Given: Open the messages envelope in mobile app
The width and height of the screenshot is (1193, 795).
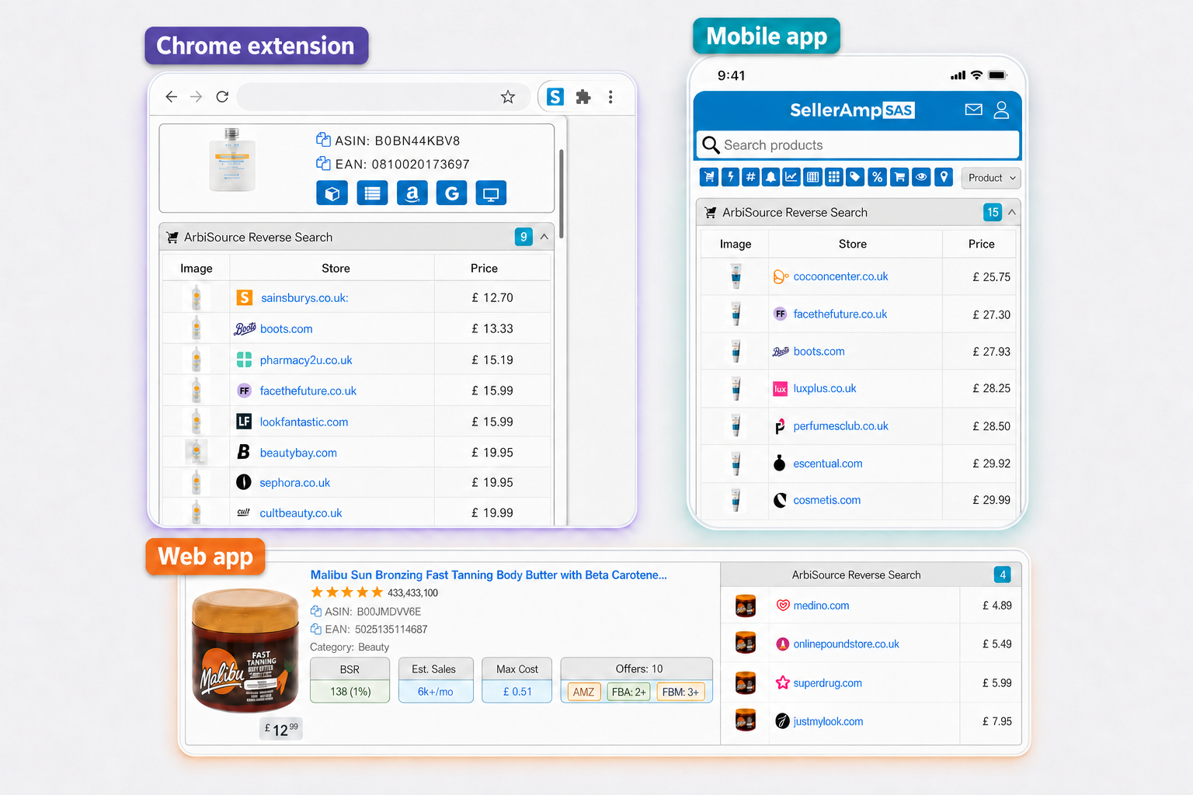Looking at the screenshot, I should [974, 109].
